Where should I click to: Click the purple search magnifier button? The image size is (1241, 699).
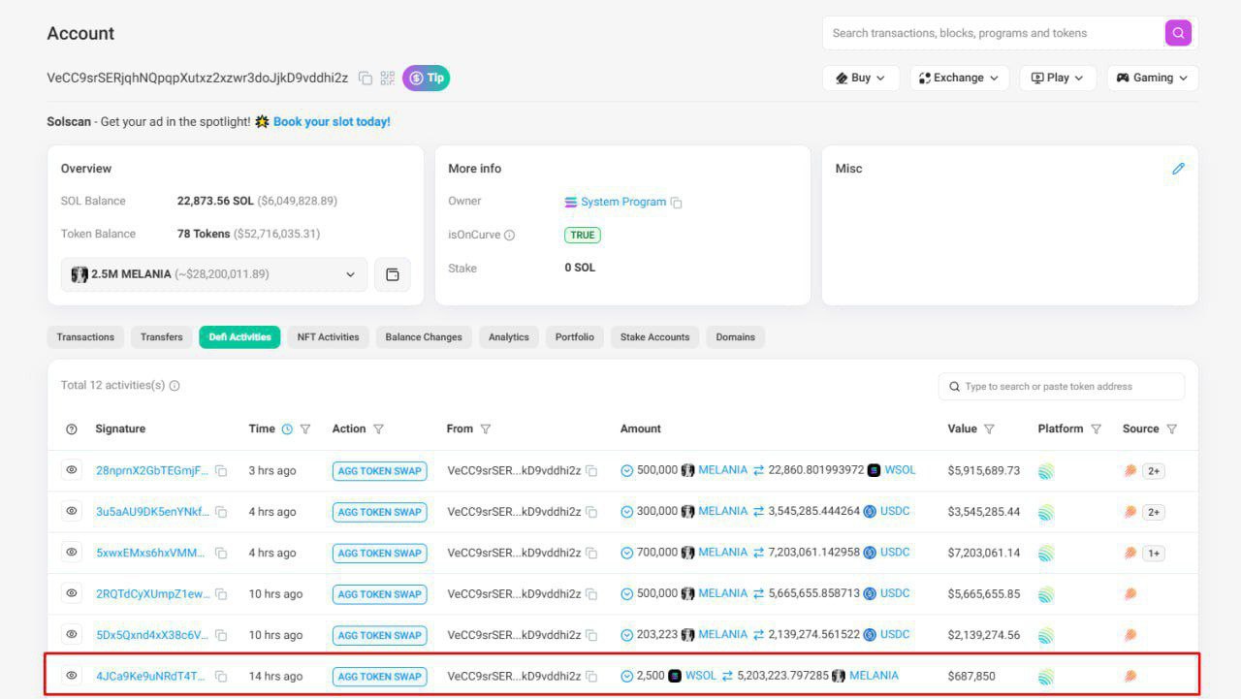click(1178, 33)
